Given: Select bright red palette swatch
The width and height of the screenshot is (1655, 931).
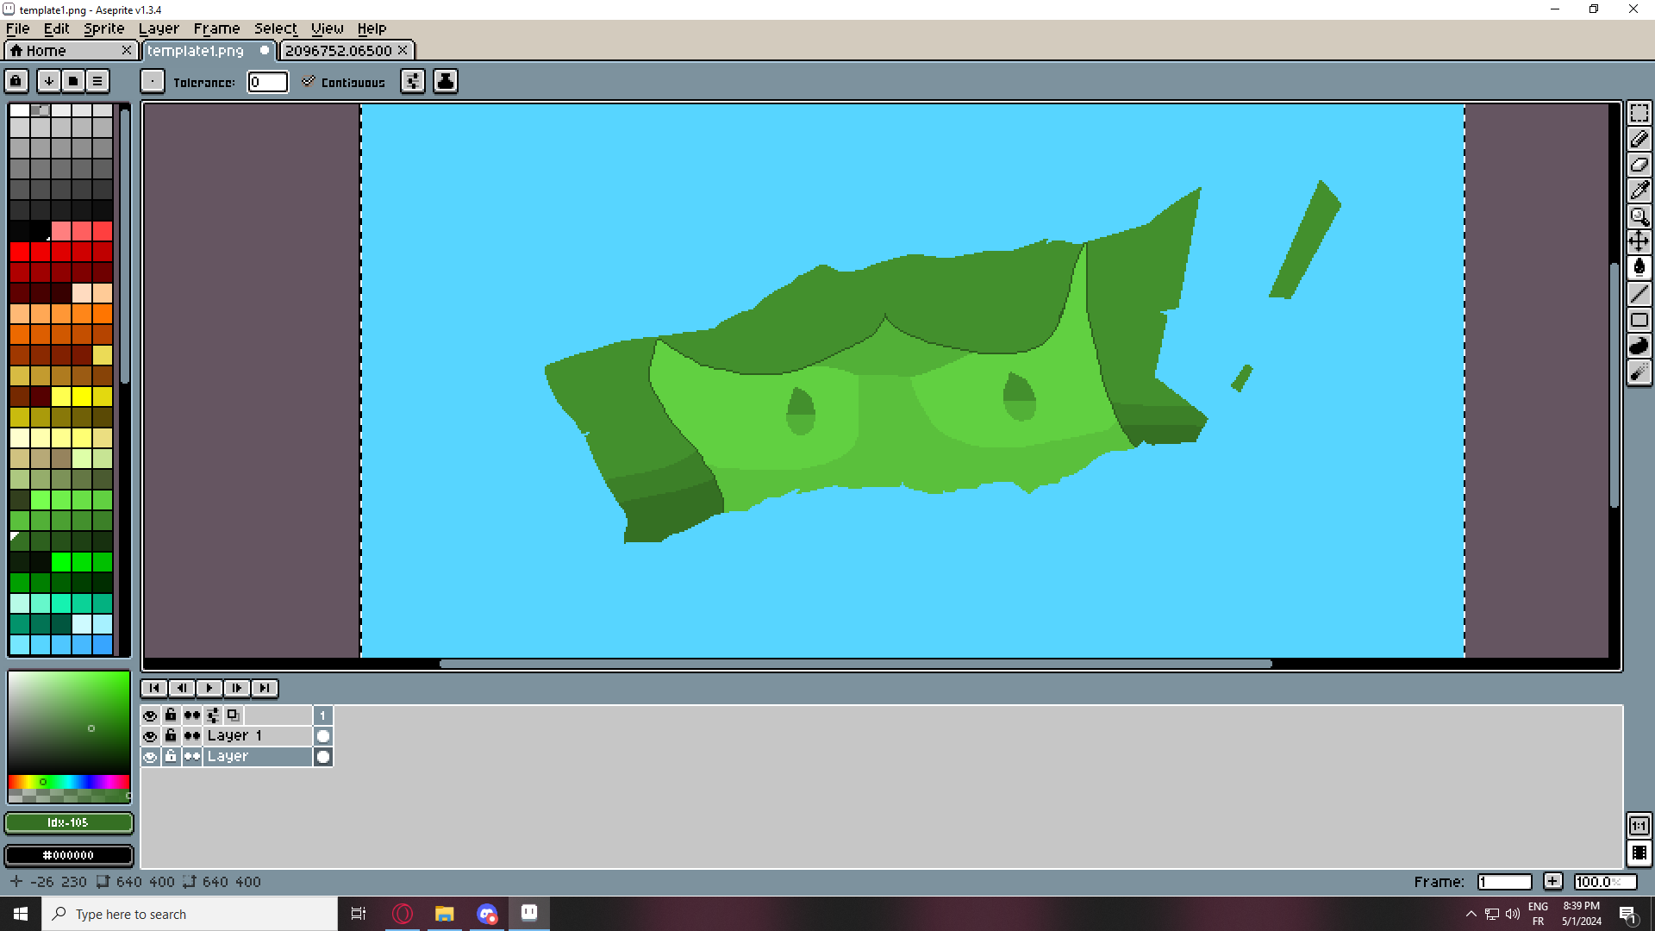Looking at the screenshot, I should (20, 252).
